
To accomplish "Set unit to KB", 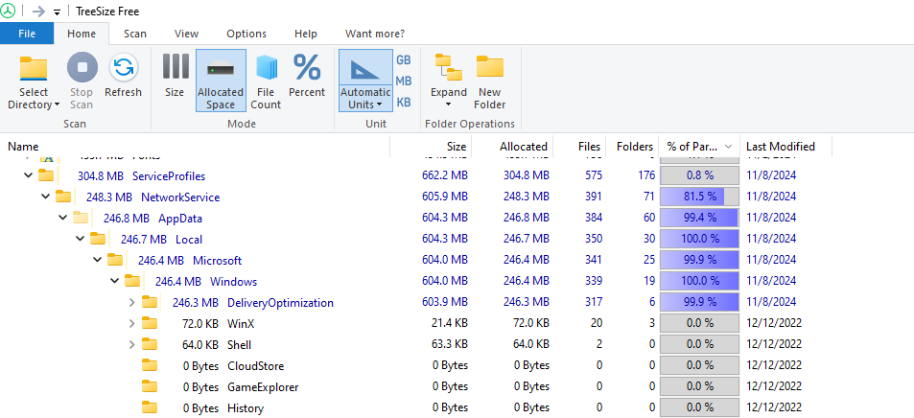I will [404, 102].
